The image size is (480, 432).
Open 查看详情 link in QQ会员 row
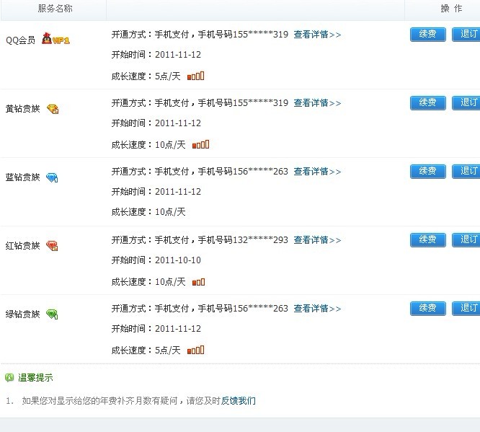[x=317, y=35]
